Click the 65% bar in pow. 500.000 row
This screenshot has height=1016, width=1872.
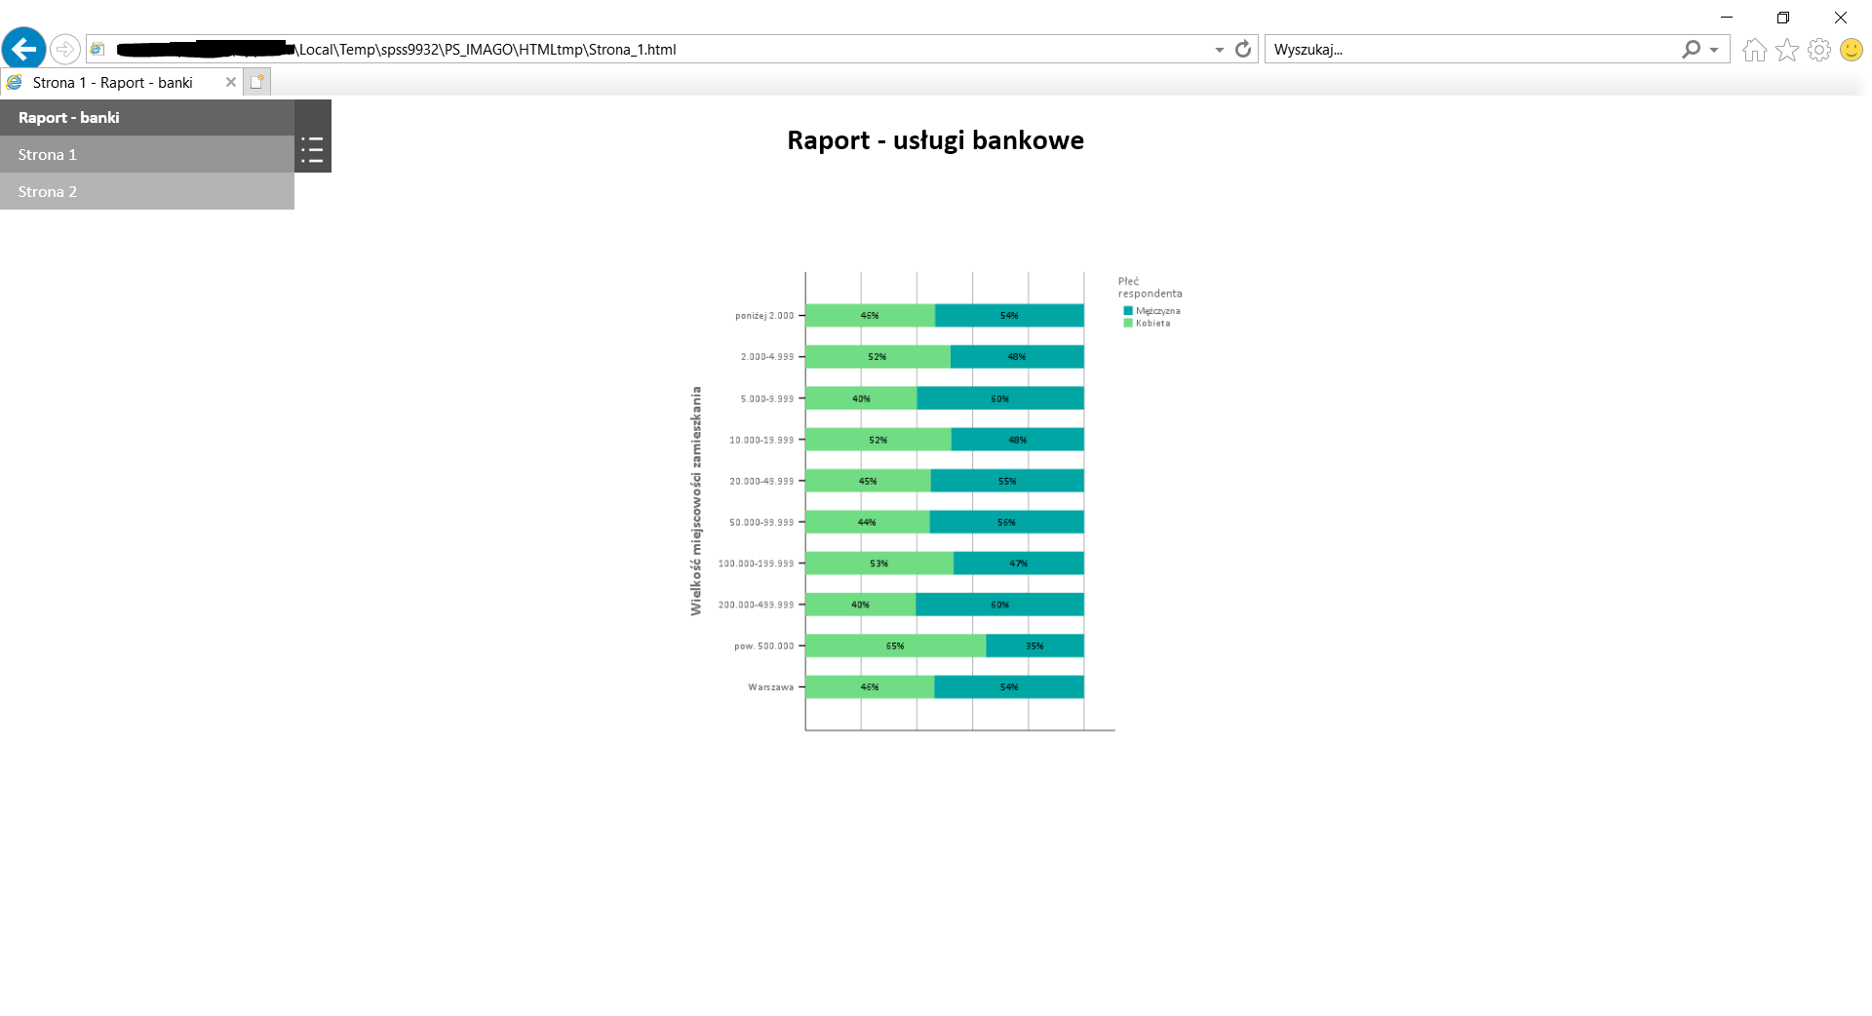[896, 645]
